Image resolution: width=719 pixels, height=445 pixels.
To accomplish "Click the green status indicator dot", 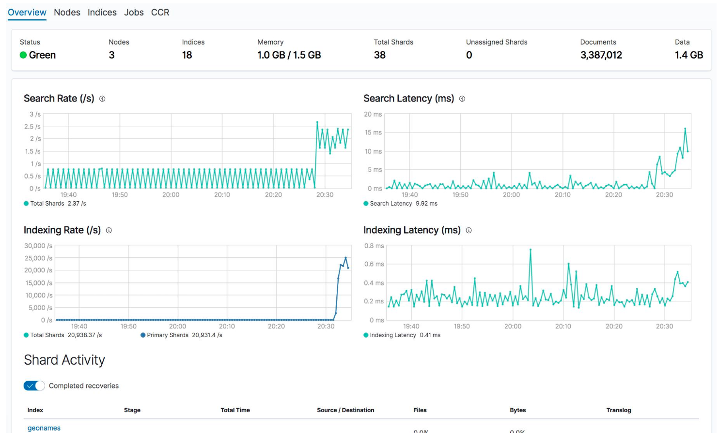I will click(23, 55).
